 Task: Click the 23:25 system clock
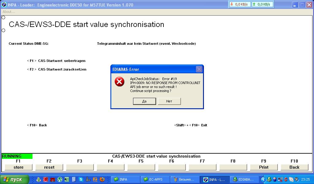[x=305, y=180]
